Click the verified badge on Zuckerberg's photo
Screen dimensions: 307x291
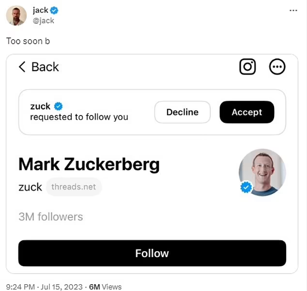pos(246,187)
